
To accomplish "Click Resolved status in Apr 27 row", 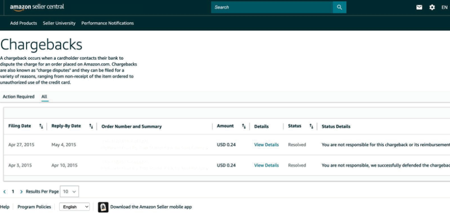I will coord(297,145).
